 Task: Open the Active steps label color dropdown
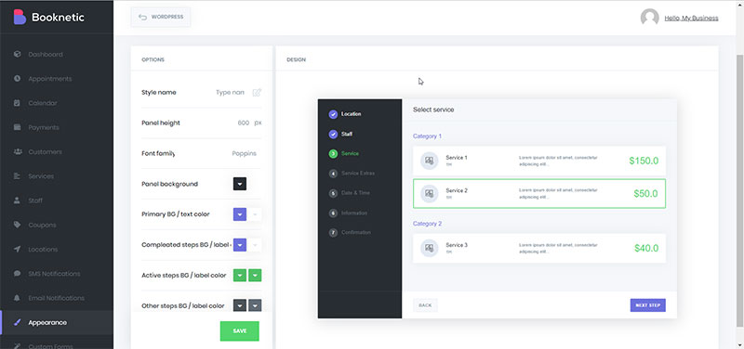point(255,275)
